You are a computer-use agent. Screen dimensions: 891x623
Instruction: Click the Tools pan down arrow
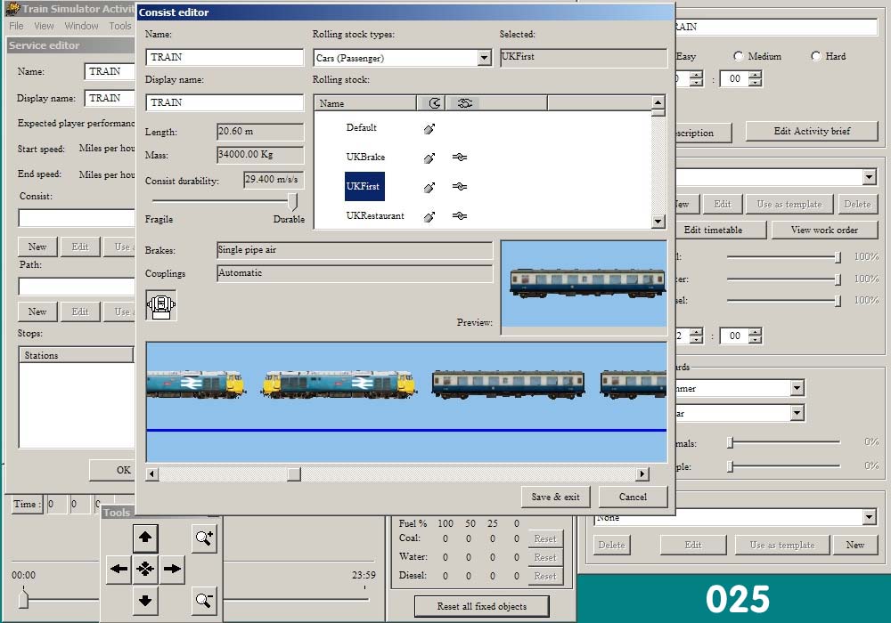point(145,600)
